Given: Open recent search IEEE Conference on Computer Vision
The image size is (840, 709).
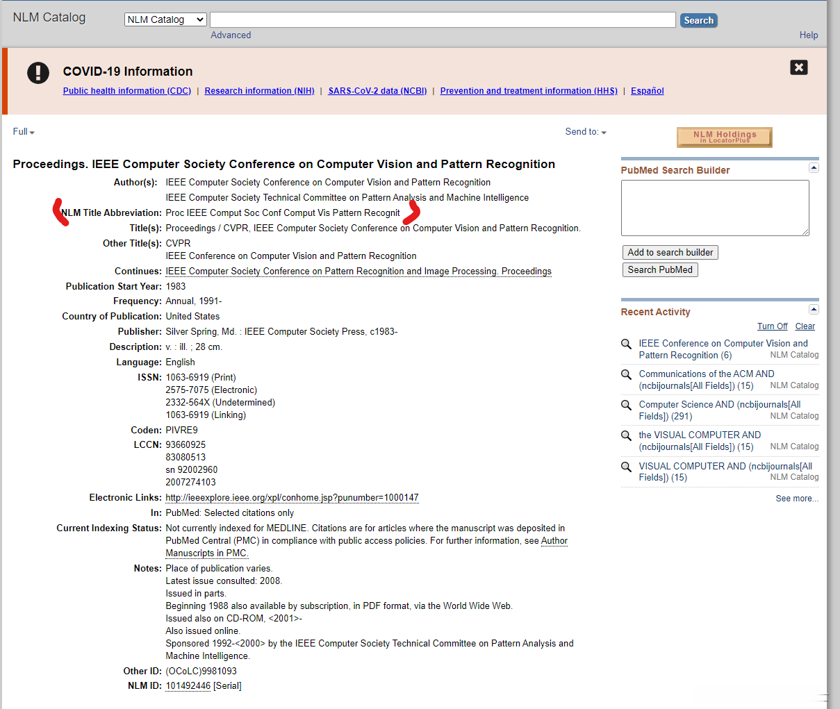Looking at the screenshot, I should pyautogui.click(x=723, y=349).
